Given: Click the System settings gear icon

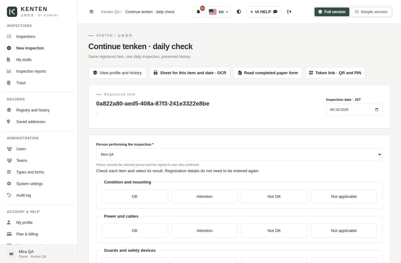Looking at the screenshot, I should (x=9, y=184).
